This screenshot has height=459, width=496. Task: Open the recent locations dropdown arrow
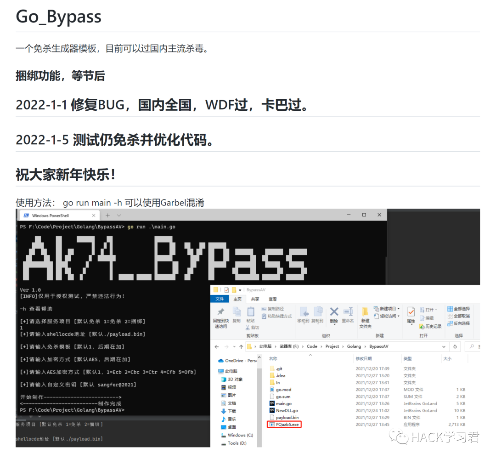click(234, 346)
